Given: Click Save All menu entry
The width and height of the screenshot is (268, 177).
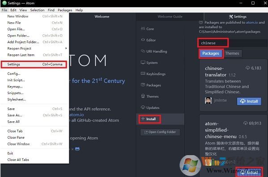Looking at the screenshot, I should 35,122.
